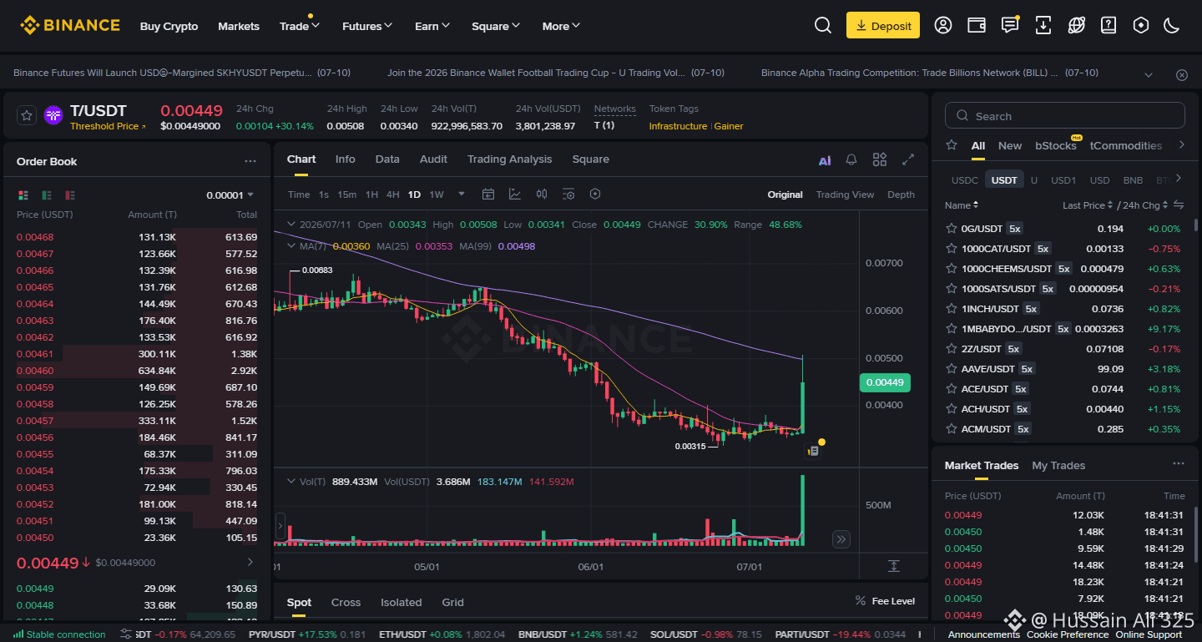Open the user profile account icon

tap(943, 25)
